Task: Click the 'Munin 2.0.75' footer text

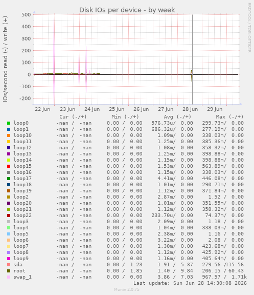Action: (x=127, y=289)
